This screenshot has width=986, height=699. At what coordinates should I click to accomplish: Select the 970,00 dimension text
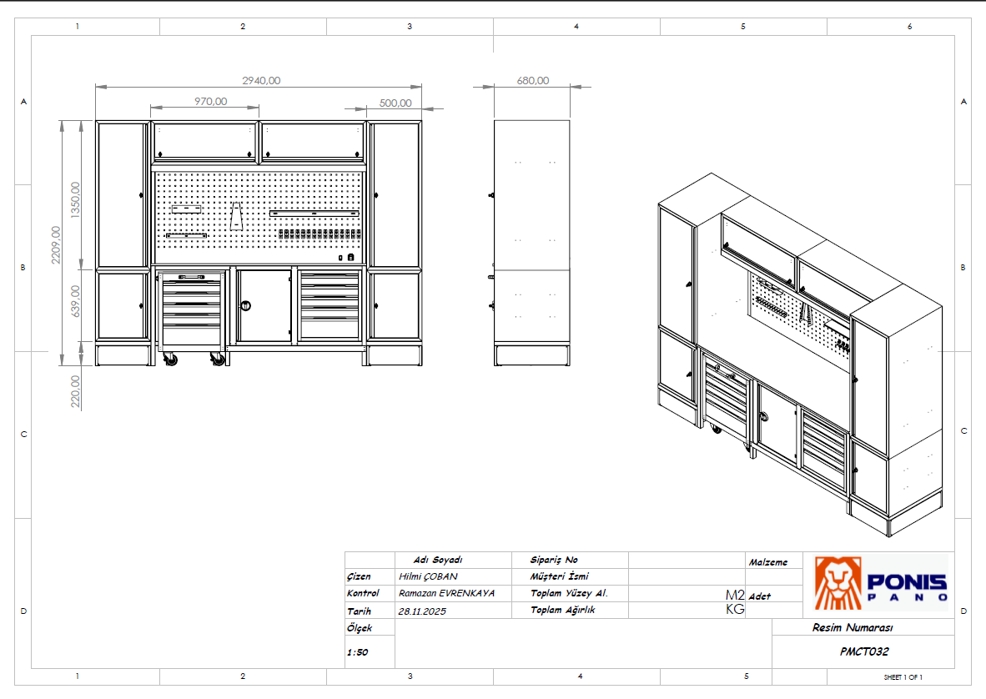pyautogui.click(x=210, y=102)
